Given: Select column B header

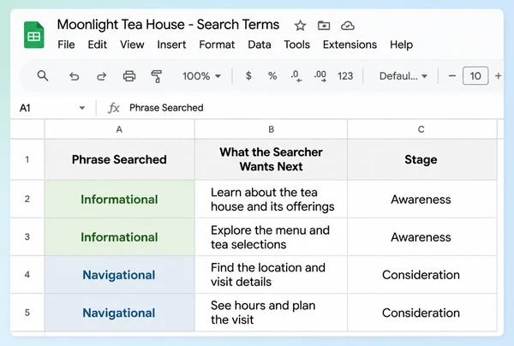Looking at the screenshot, I should (x=271, y=129).
